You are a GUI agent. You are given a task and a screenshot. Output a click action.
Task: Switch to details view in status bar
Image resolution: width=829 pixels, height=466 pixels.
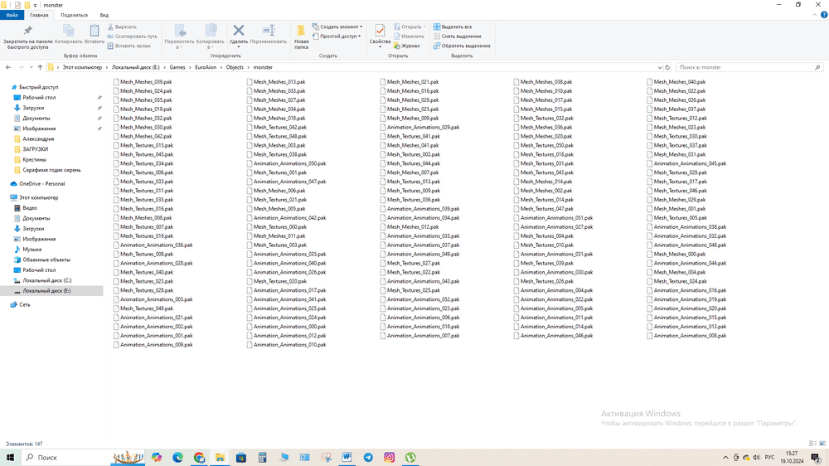[812, 444]
